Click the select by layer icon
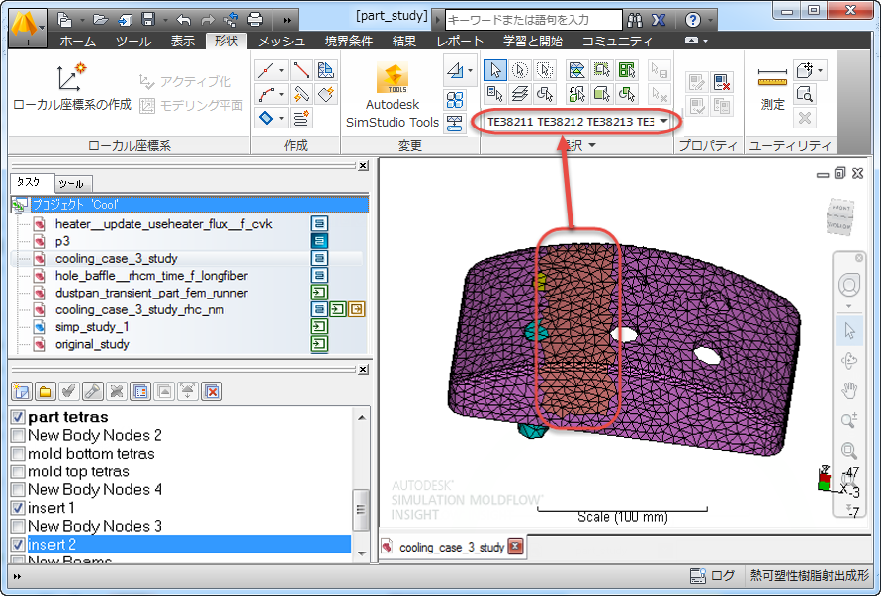This screenshot has height=596, width=881. [520, 93]
